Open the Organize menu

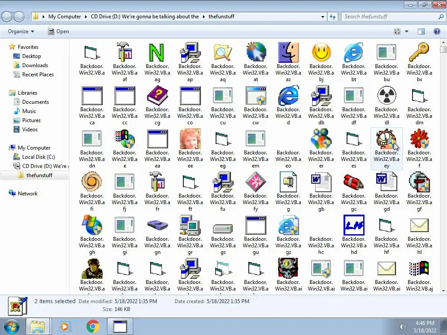coord(21,31)
